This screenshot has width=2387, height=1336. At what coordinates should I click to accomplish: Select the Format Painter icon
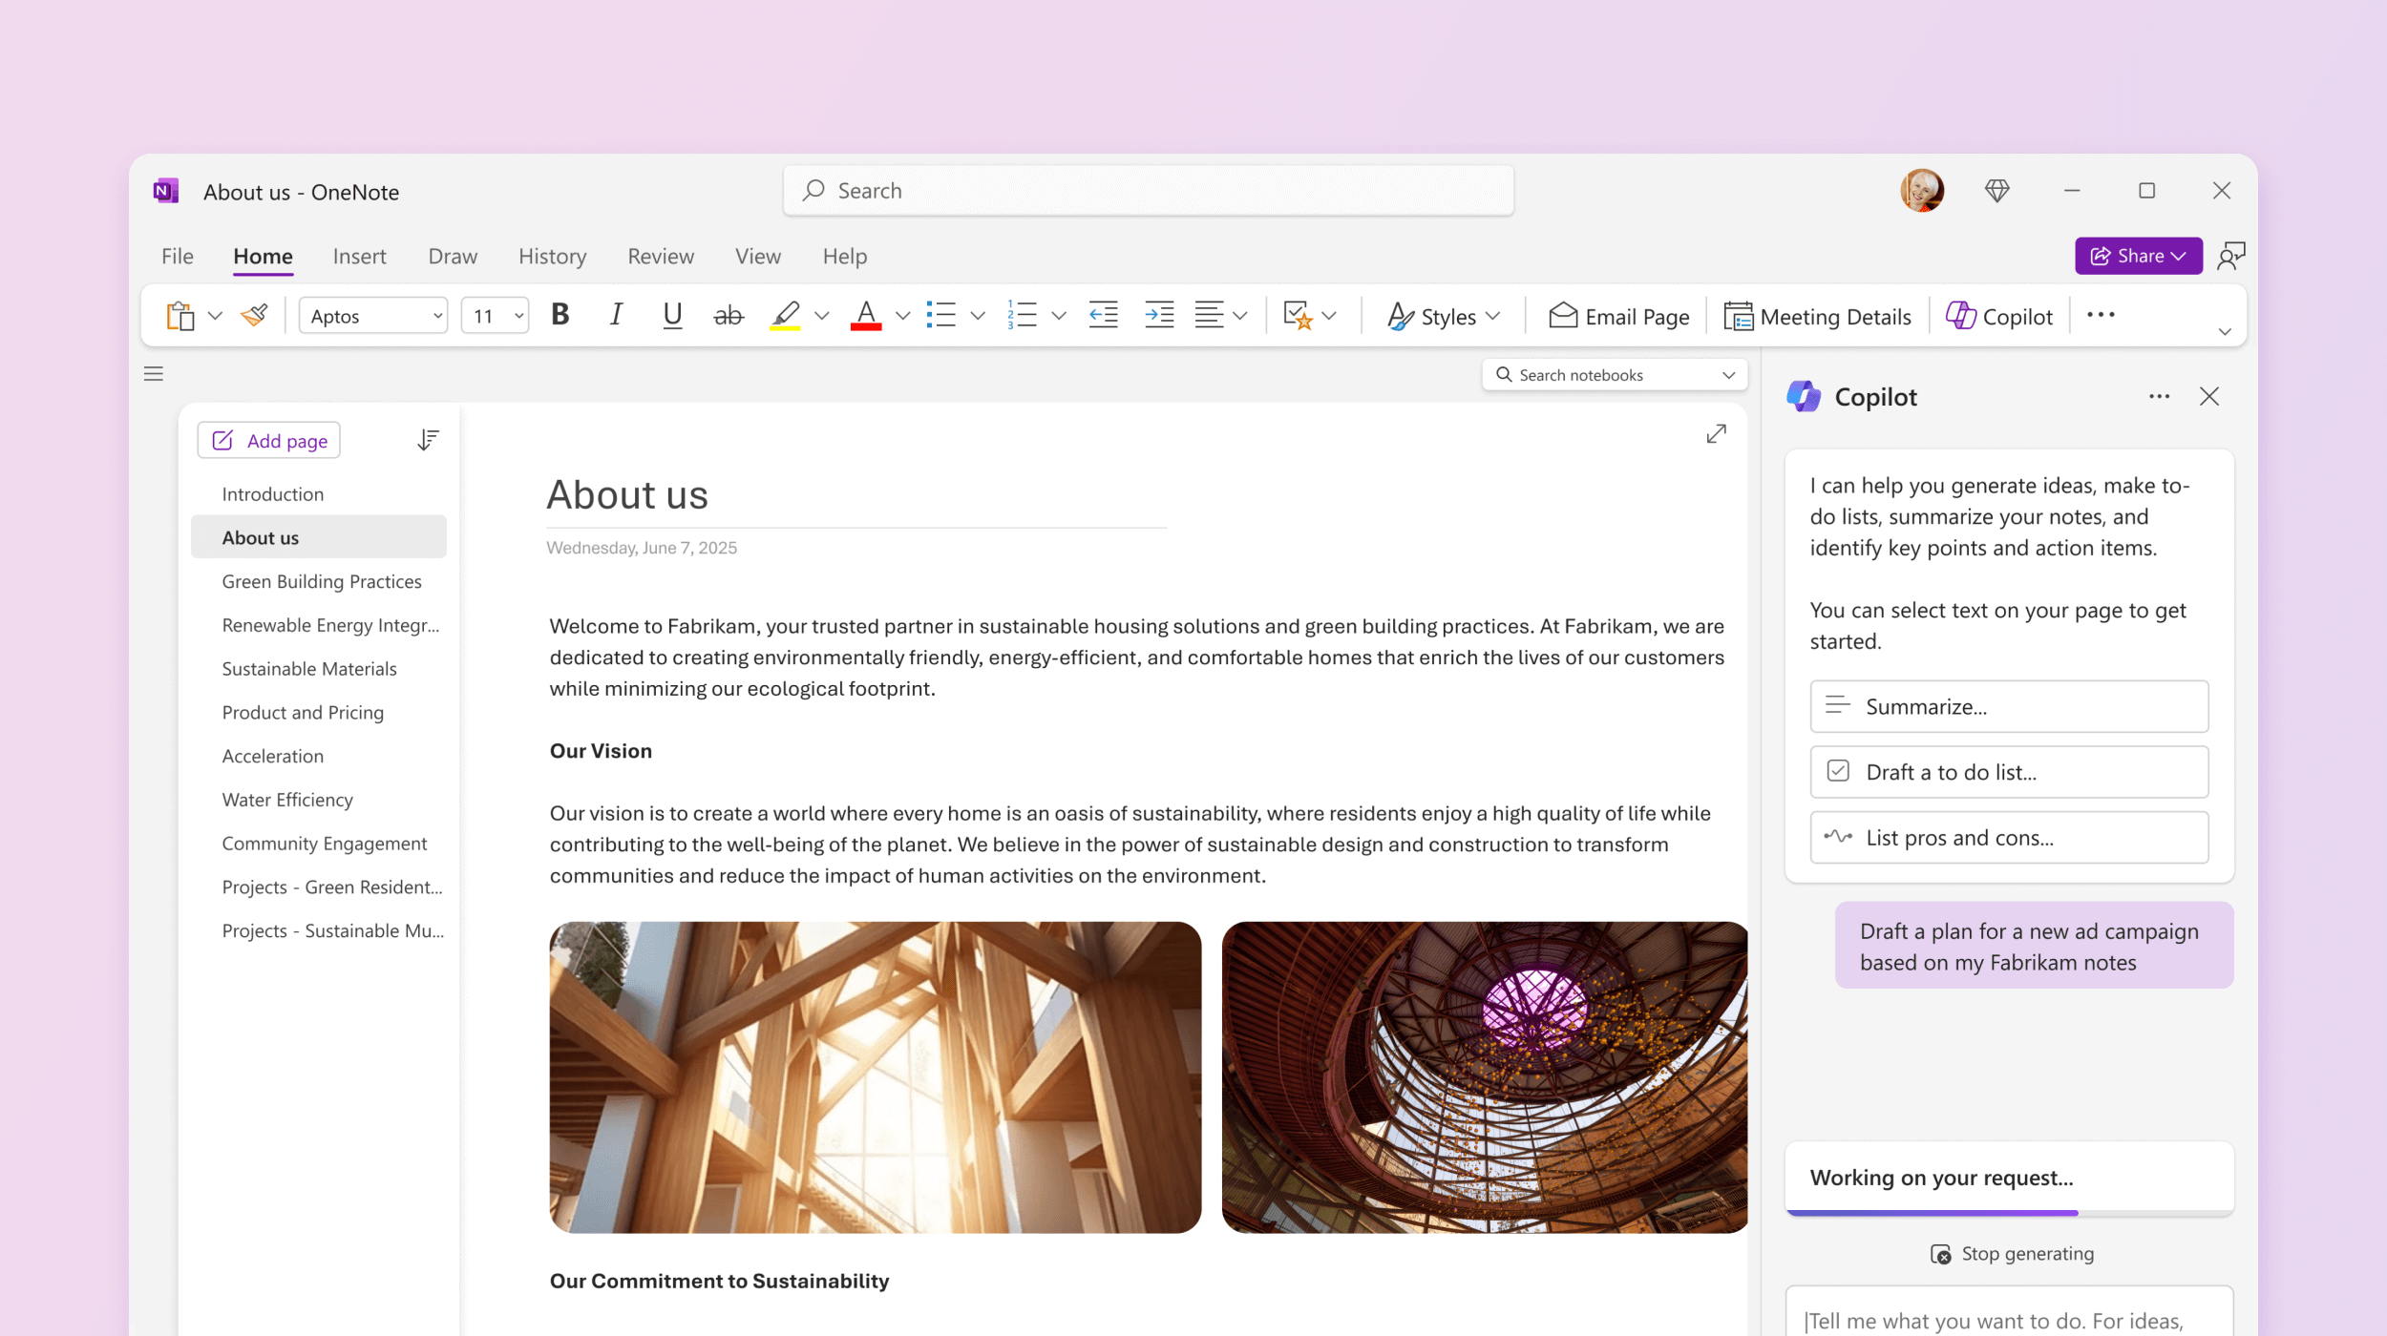point(252,315)
